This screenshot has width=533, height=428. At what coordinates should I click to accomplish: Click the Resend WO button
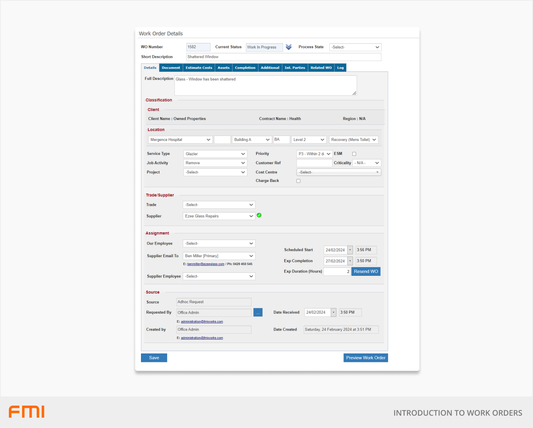(366, 272)
